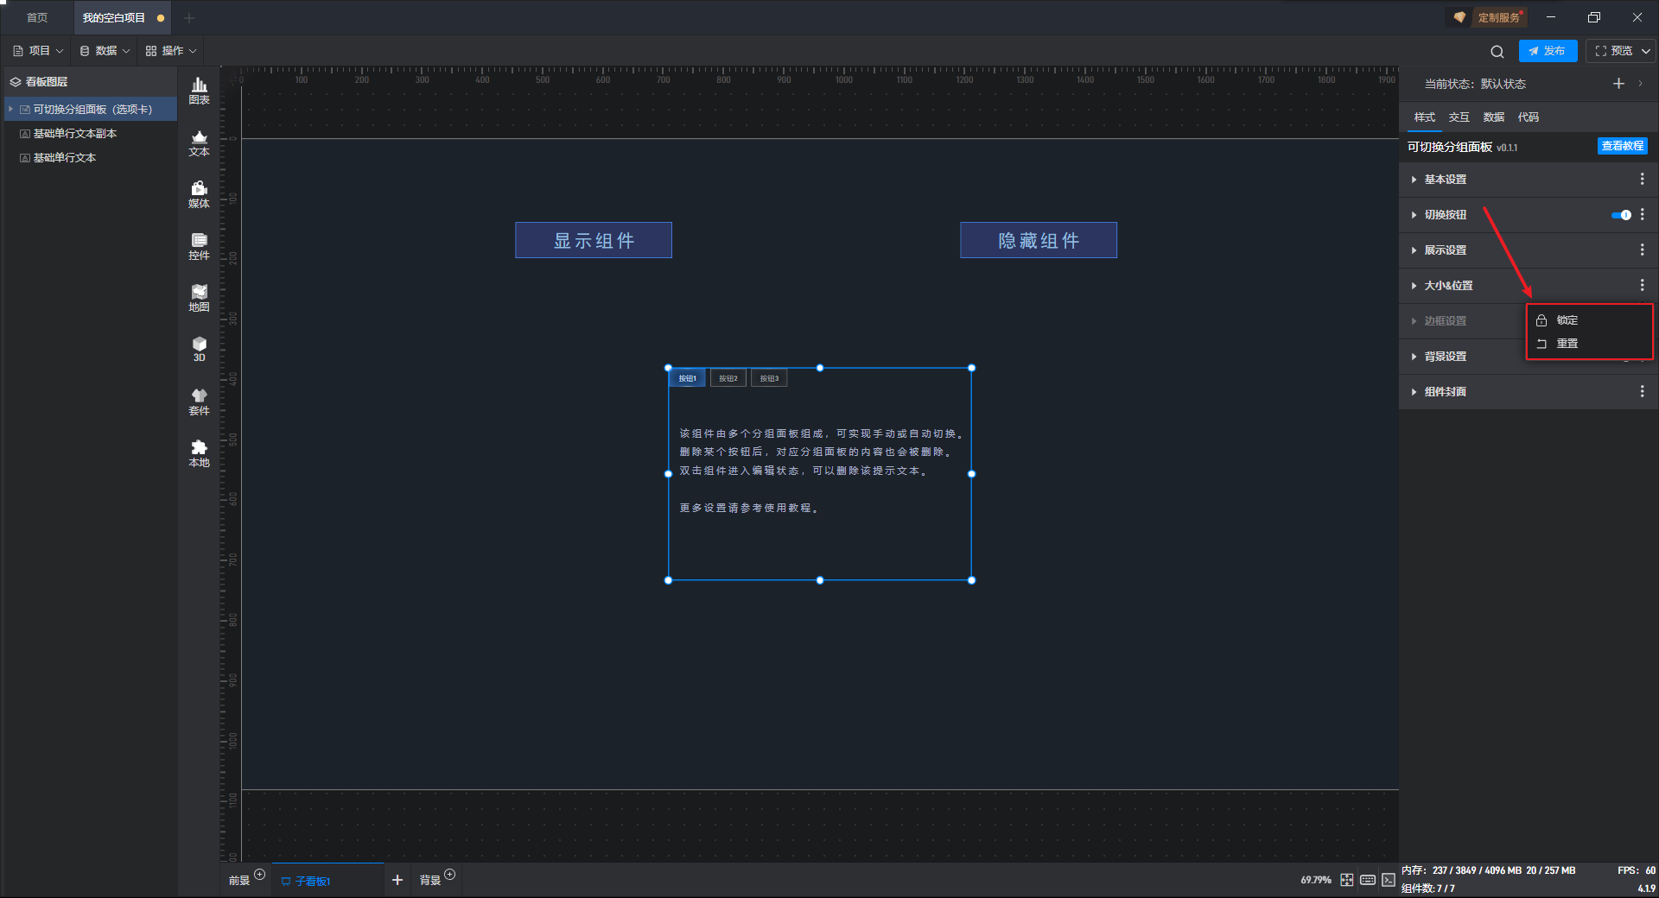Click the 按钮1 tab in canvas panel
This screenshot has width=1659, height=898.
tap(687, 378)
